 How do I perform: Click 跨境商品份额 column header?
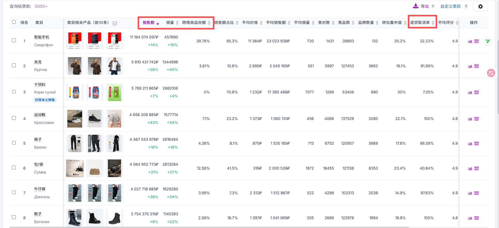click(x=194, y=23)
